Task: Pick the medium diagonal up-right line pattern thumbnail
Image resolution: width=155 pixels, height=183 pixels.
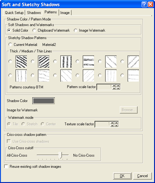Action: pyautogui.click(x=133, y=62)
